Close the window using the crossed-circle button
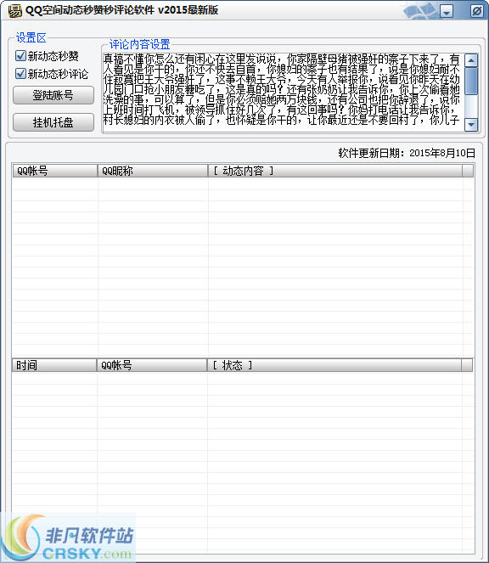Screen dimensions: 489x563 (477, 11)
